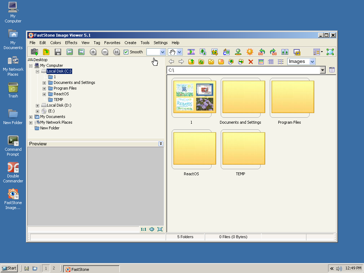This screenshot has height=273, width=364.
Task: Click the zoom in magnifier icon
Action: point(93,52)
